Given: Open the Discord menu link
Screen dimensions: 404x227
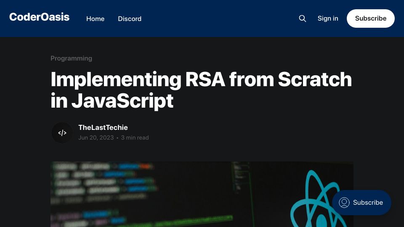Looking at the screenshot, I should [130, 19].
